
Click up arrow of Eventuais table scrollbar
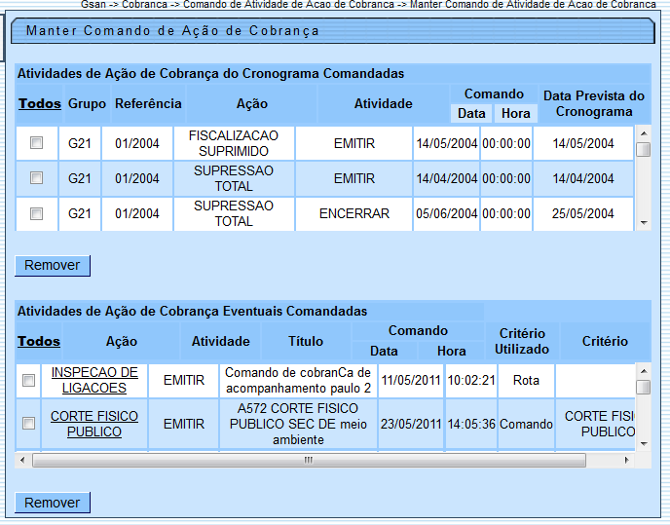643,370
